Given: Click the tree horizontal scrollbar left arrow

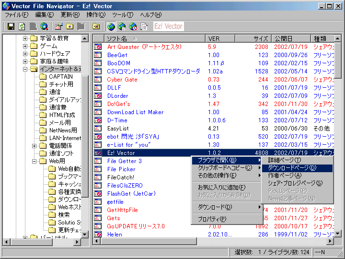Looking at the screenshot, I should [x=6, y=242].
